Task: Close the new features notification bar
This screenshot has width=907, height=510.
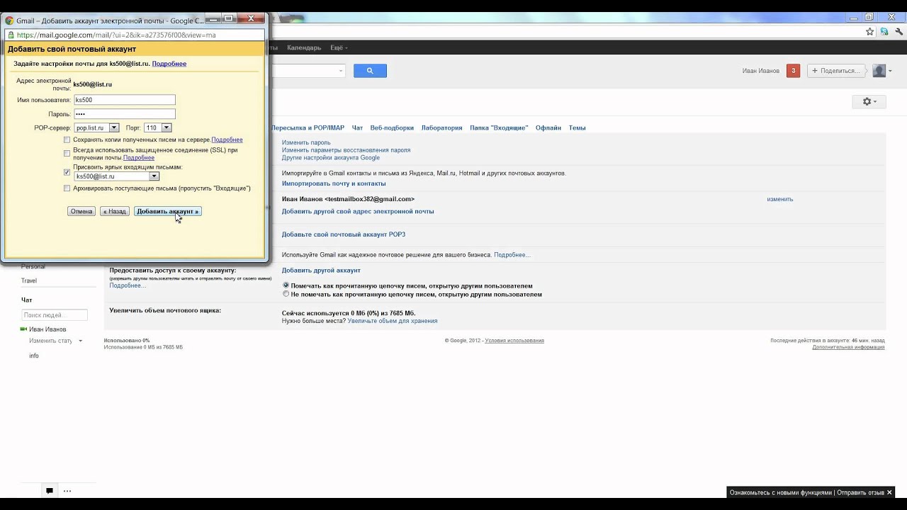Action: pyautogui.click(x=889, y=492)
